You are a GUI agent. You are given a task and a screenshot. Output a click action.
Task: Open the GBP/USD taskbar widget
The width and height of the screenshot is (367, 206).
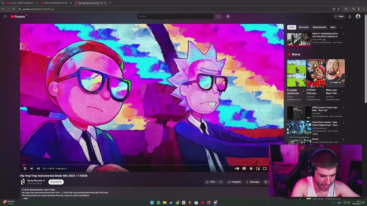coord(9,202)
